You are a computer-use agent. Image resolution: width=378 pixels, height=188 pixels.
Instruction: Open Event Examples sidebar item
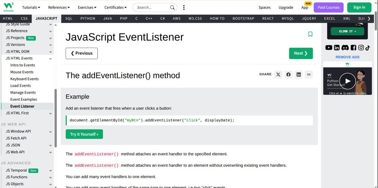(x=24, y=100)
